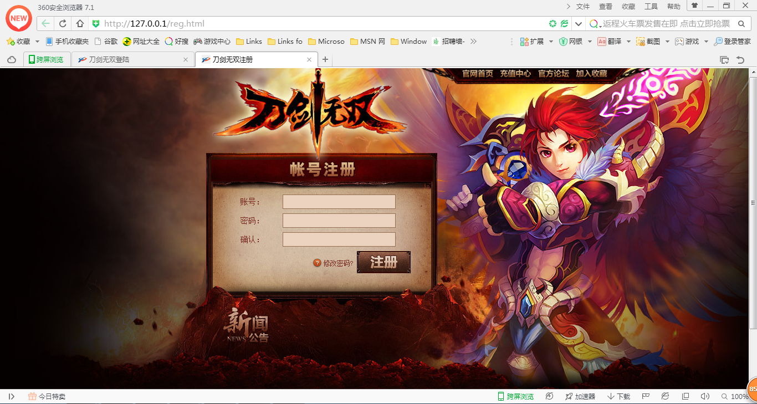Image resolution: width=757 pixels, height=404 pixels.
Task: Open the cloud icon left of tabs
Action: point(11,59)
